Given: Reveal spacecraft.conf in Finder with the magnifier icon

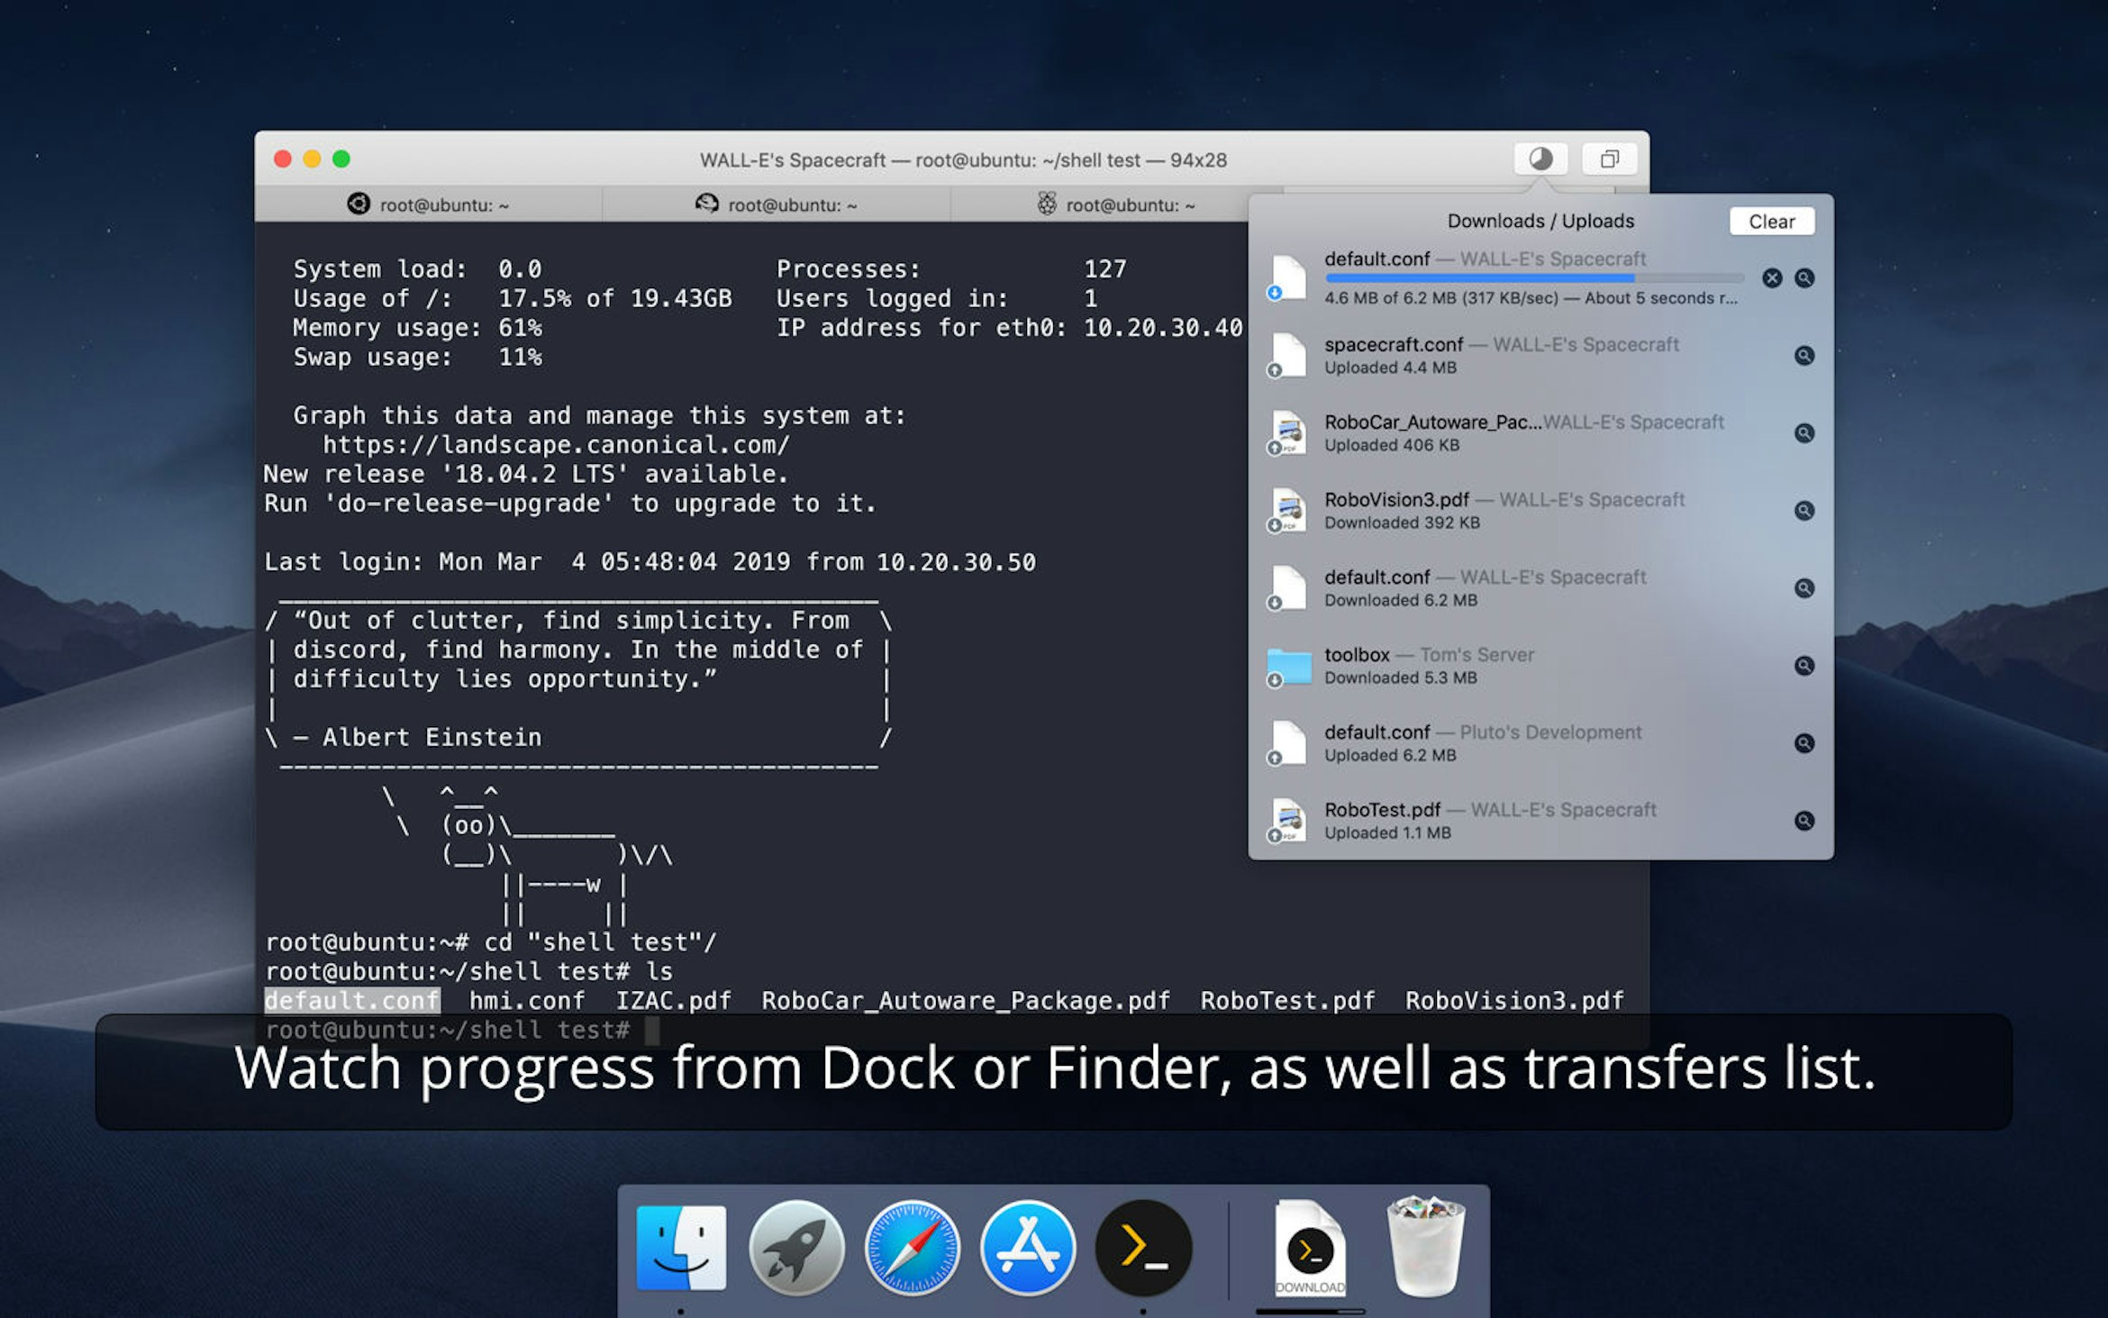Looking at the screenshot, I should [x=1804, y=355].
